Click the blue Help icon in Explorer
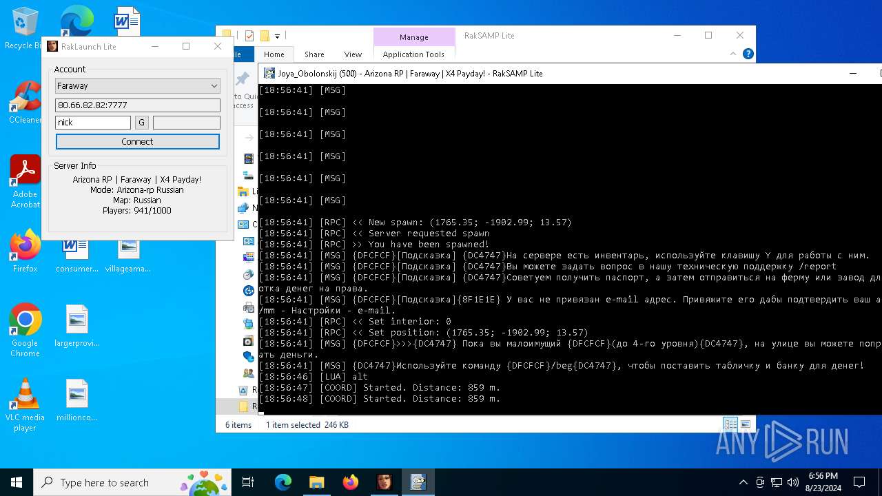The image size is (882, 496). coord(748,54)
